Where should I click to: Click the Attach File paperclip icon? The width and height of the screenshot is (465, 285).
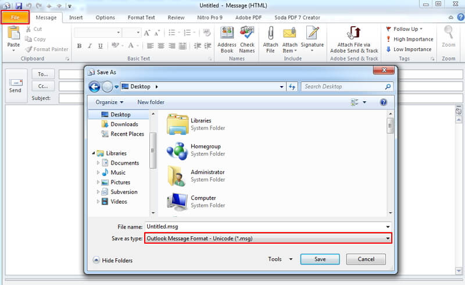[x=270, y=34]
